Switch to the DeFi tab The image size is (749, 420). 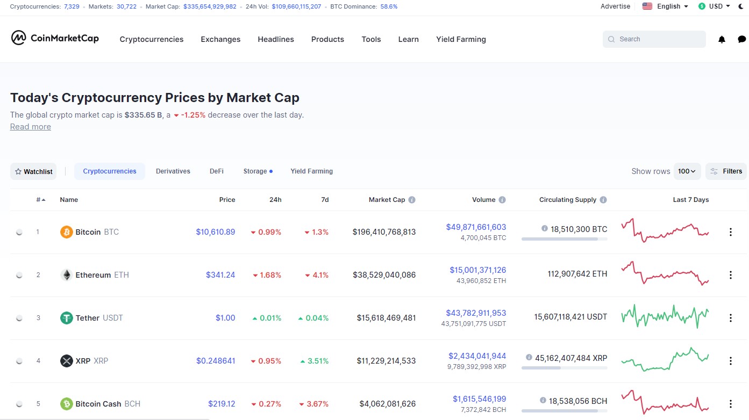pyautogui.click(x=217, y=171)
